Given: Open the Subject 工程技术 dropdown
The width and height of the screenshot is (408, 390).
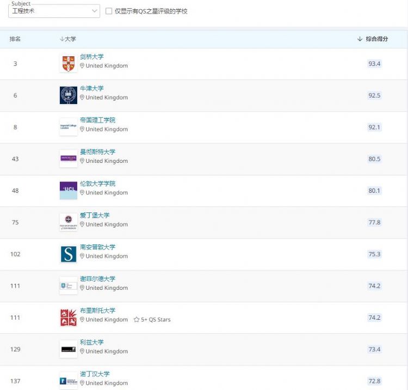Looking at the screenshot, I should coord(54,11).
